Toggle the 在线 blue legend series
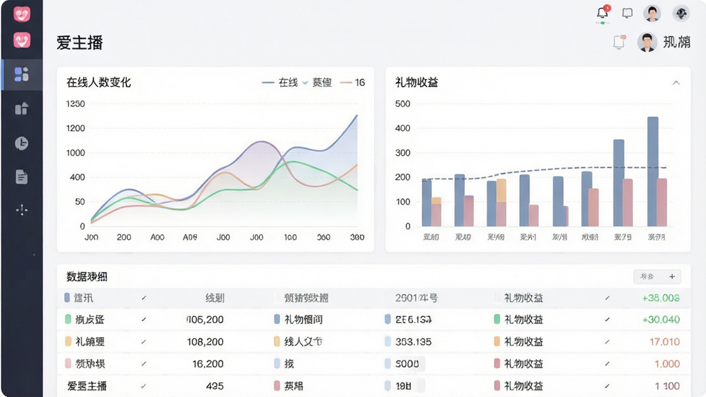 (280, 83)
